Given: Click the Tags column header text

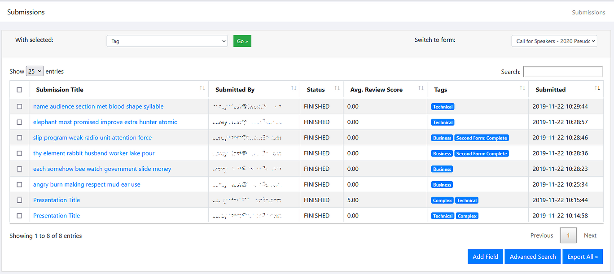Looking at the screenshot, I should click(x=440, y=90).
